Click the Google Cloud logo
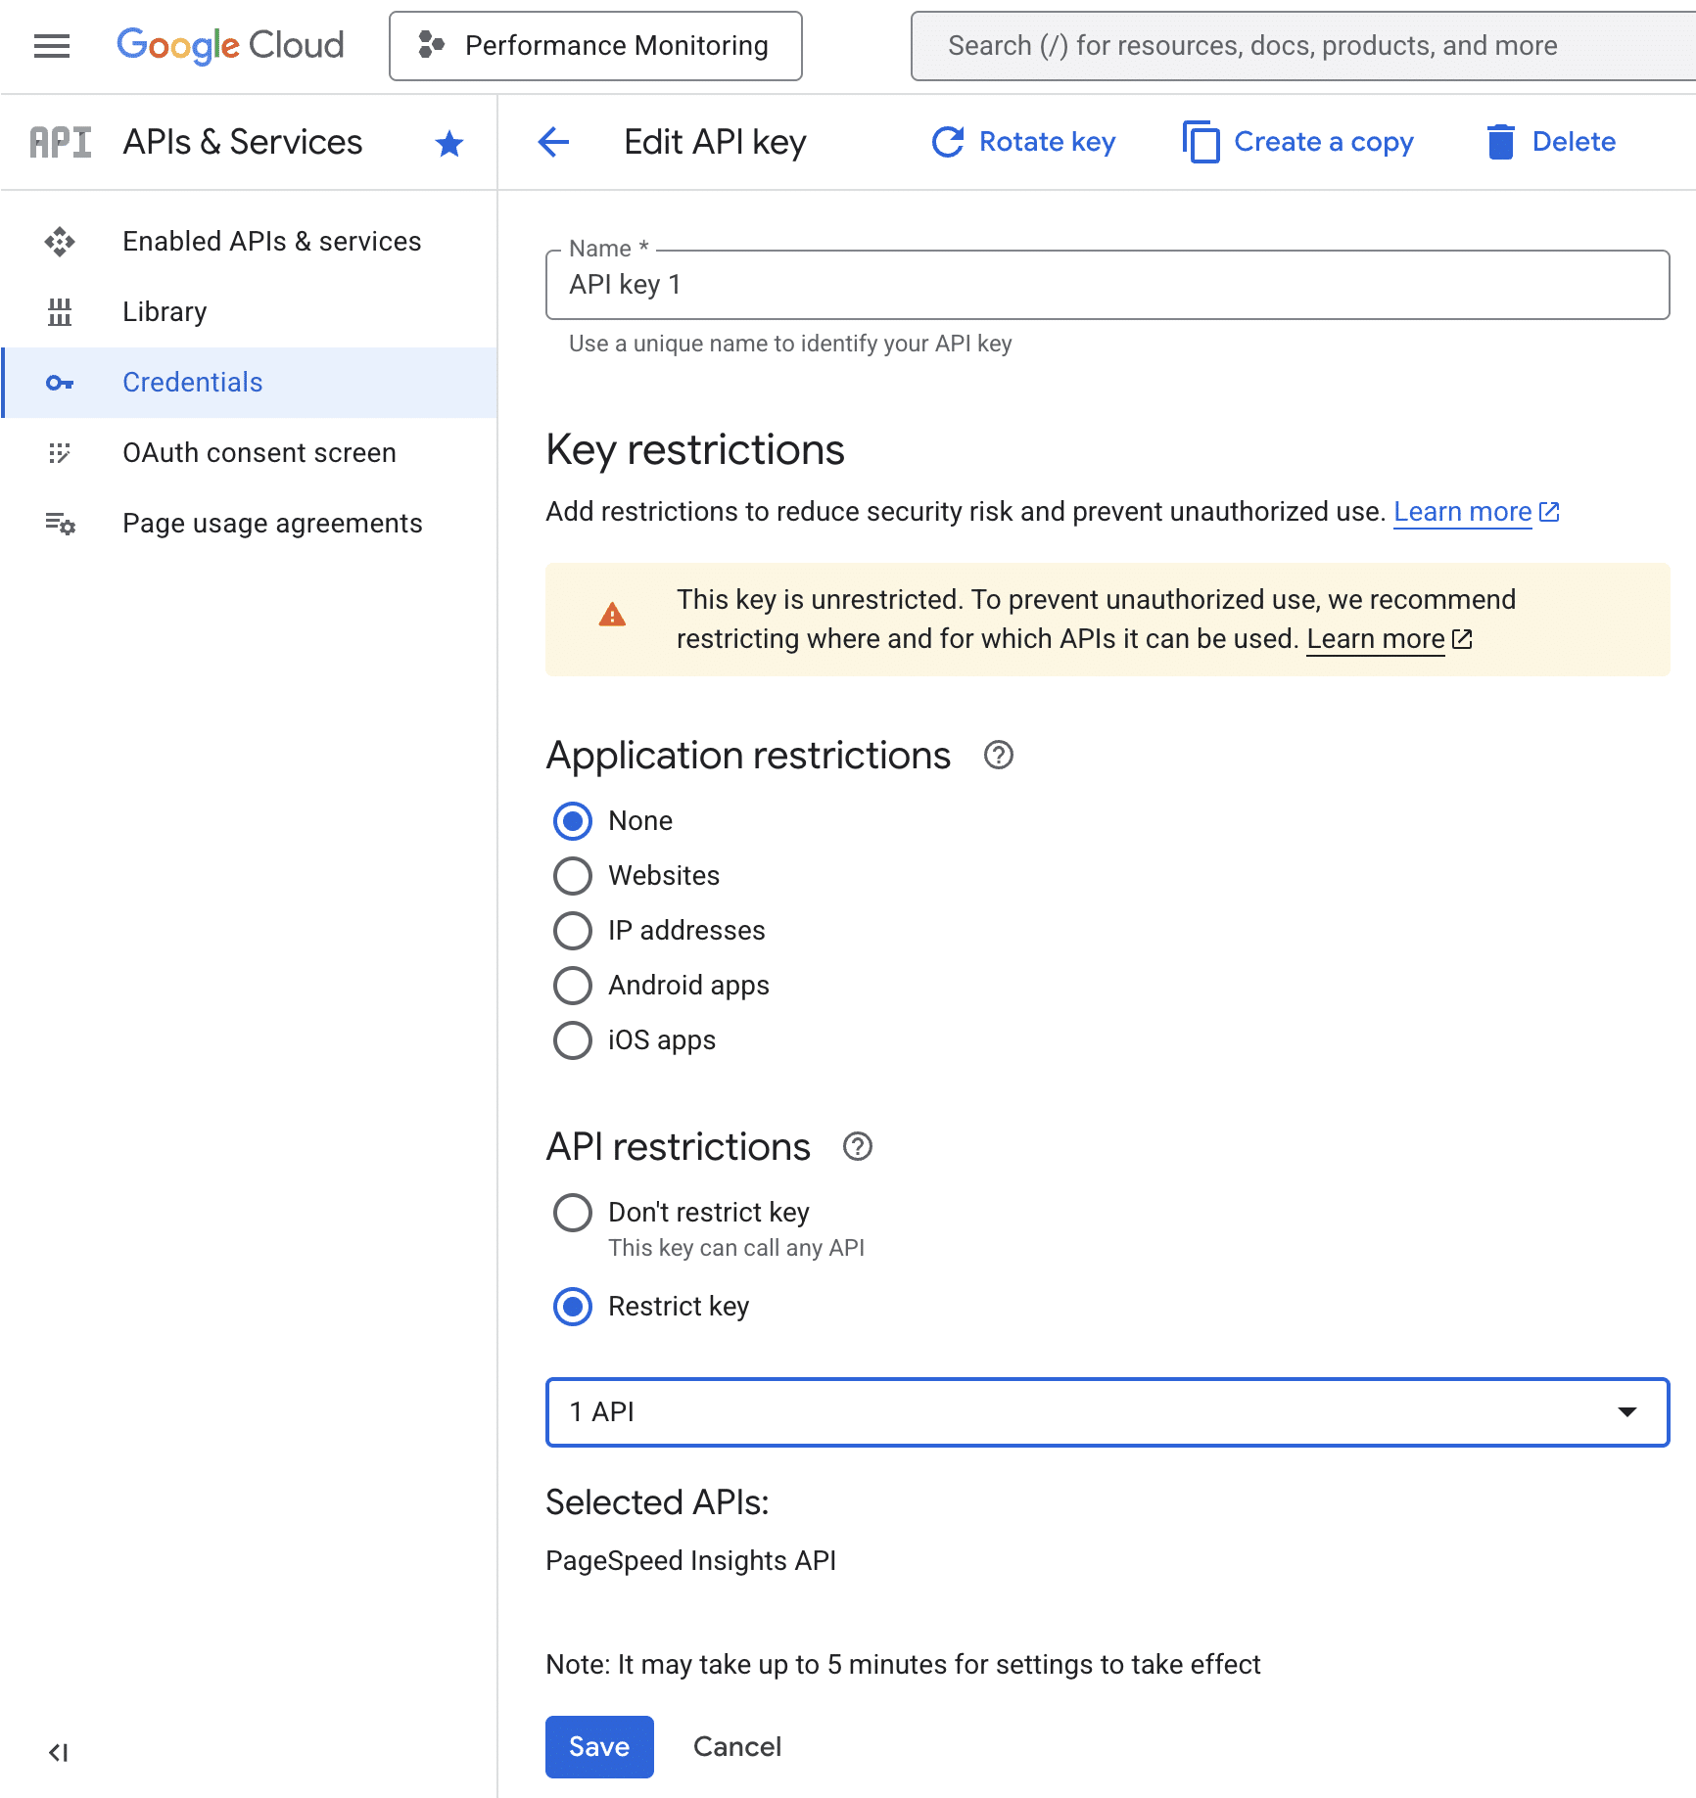Image resolution: width=1696 pixels, height=1798 pixels. (x=230, y=45)
